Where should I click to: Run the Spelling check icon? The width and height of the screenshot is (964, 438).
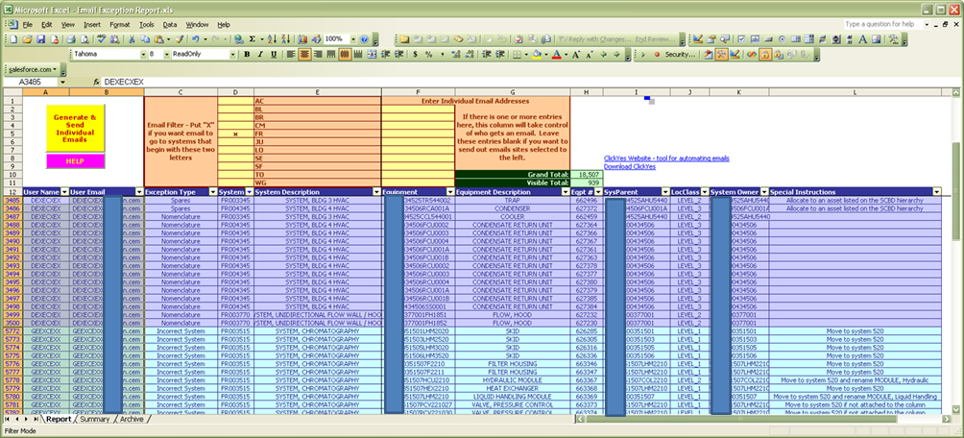(x=100, y=38)
